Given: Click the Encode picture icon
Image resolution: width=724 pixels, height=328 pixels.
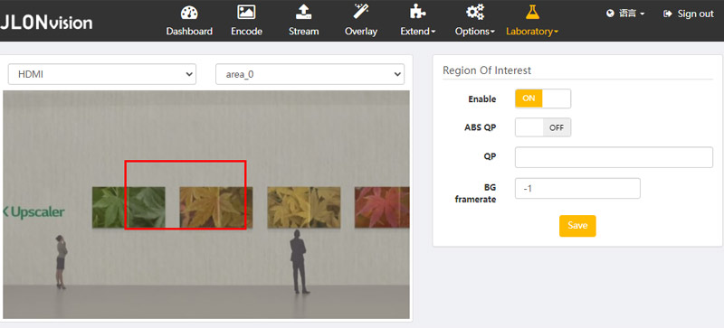Looking at the screenshot, I should pyautogui.click(x=246, y=12).
